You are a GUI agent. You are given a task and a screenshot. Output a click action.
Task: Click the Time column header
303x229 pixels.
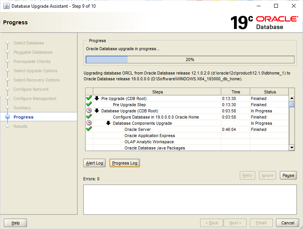(236, 92)
